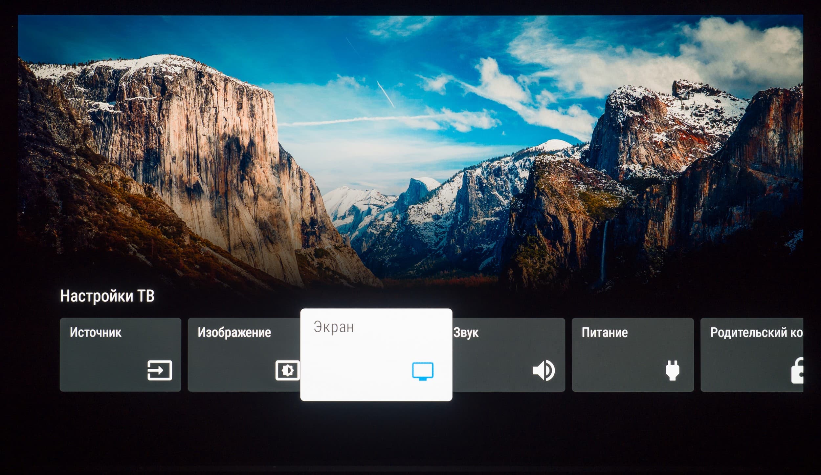Image resolution: width=821 pixels, height=475 pixels.
Task: Click the Настройки ТВ heading
Action: point(107,296)
